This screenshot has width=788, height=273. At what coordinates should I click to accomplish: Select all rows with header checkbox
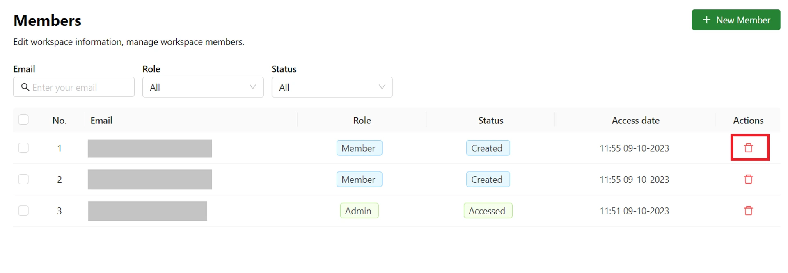(x=23, y=119)
